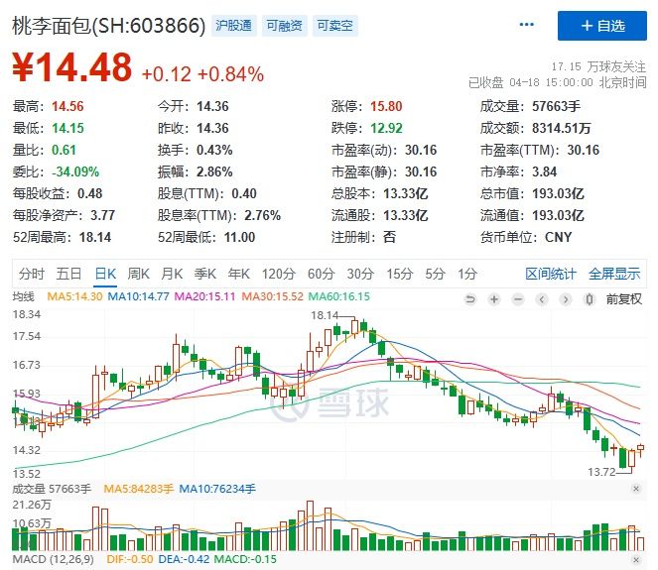Switch to the 30分 interval tab
This screenshot has height=570, width=658.
(360, 275)
